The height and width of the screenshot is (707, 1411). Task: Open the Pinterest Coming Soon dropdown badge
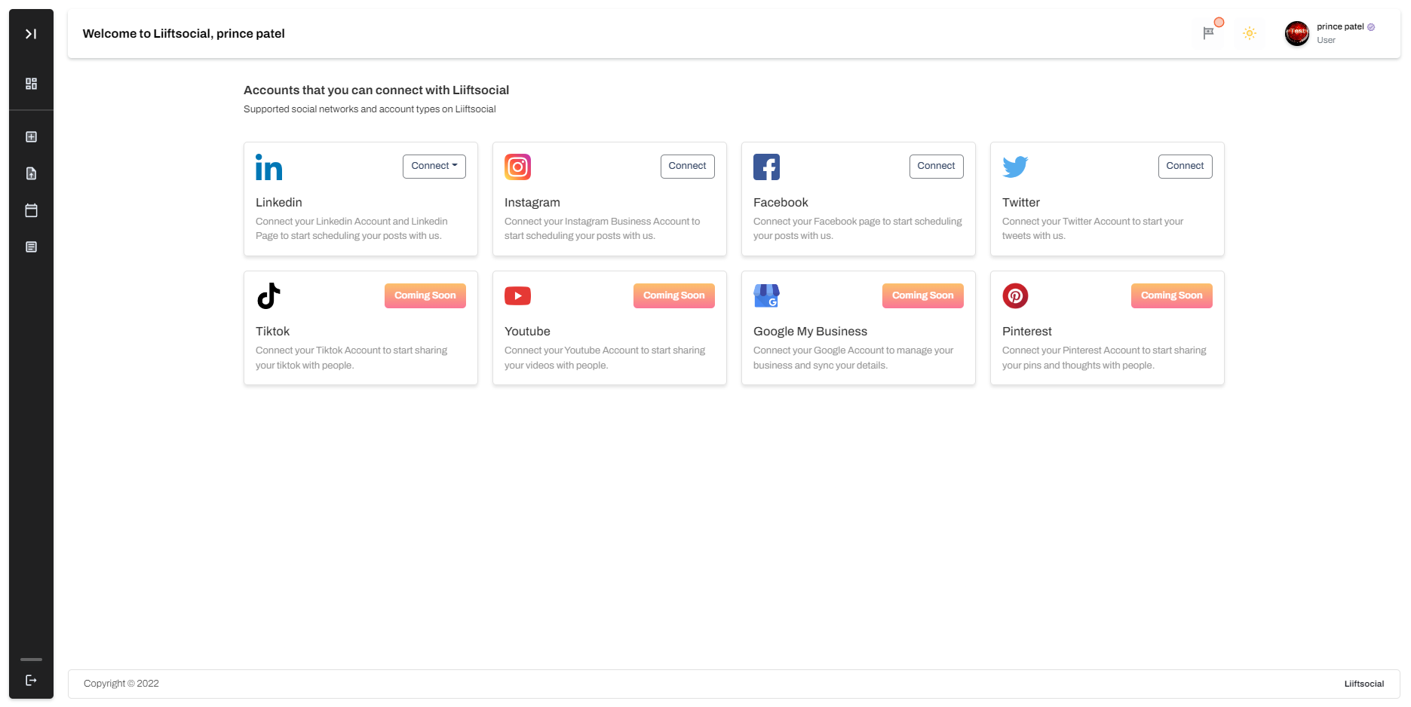(1171, 295)
